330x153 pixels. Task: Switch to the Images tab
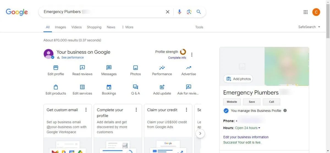tap(60, 27)
